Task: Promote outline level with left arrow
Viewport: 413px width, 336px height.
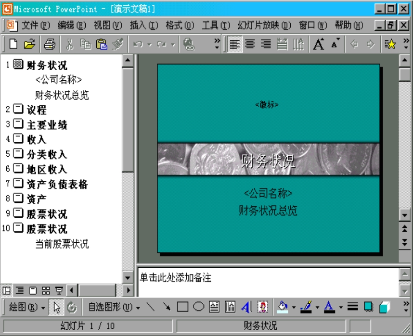Action: click(355, 44)
